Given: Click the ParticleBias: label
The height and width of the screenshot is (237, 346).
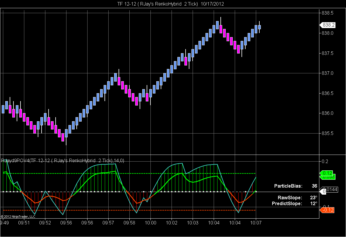Looking at the screenshot, I should coord(288,186).
